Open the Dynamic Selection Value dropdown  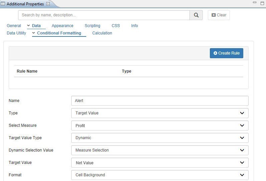tap(160, 150)
